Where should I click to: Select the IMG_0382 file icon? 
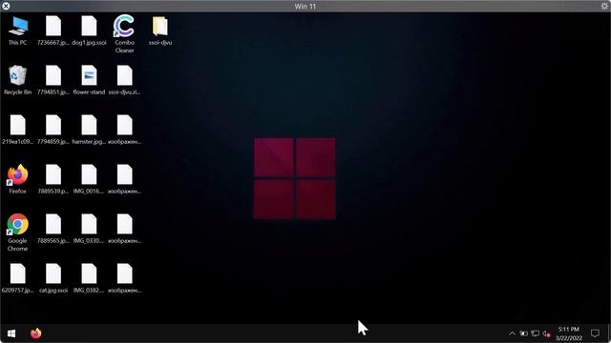click(x=89, y=278)
